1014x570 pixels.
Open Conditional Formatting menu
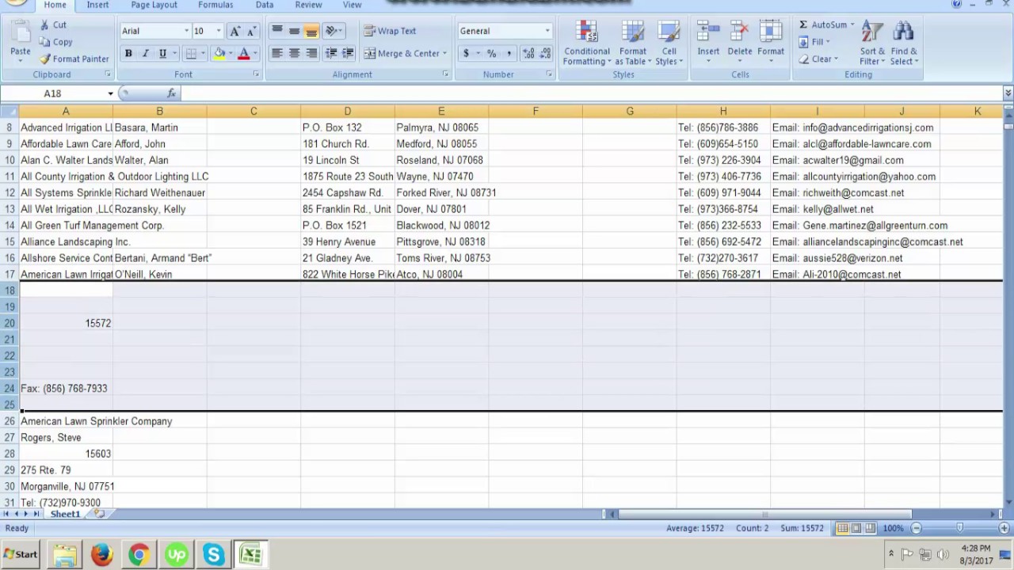pyautogui.click(x=587, y=44)
